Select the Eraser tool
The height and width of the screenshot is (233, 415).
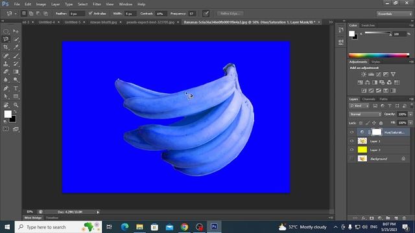(x=6, y=72)
